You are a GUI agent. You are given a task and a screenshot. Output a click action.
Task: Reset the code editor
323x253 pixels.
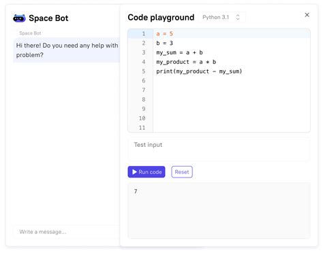click(x=182, y=172)
